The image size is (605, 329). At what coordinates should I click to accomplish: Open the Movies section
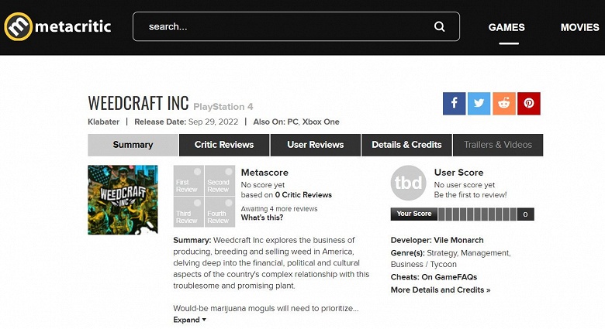tap(580, 27)
